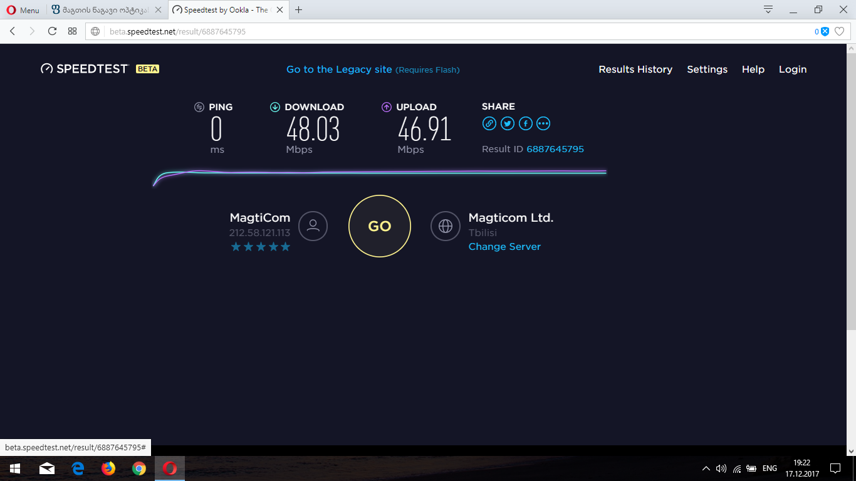Click the 46.91 upload value
This screenshot has height=481, width=856.
pyautogui.click(x=424, y=130)
